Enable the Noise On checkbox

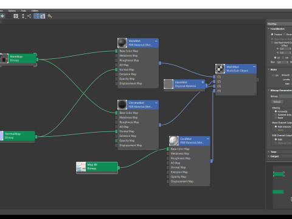[273, 75]
